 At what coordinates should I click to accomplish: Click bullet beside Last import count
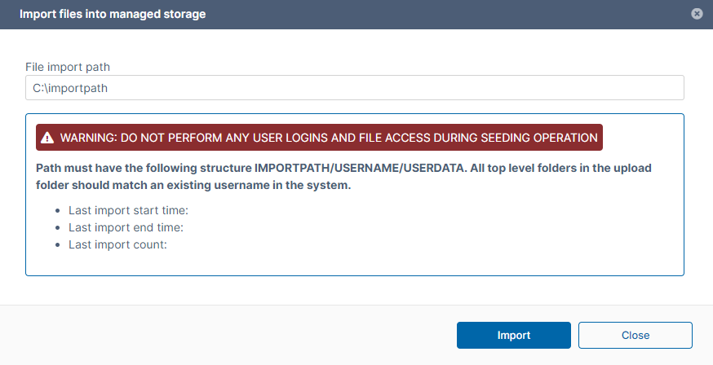(57, 245)
